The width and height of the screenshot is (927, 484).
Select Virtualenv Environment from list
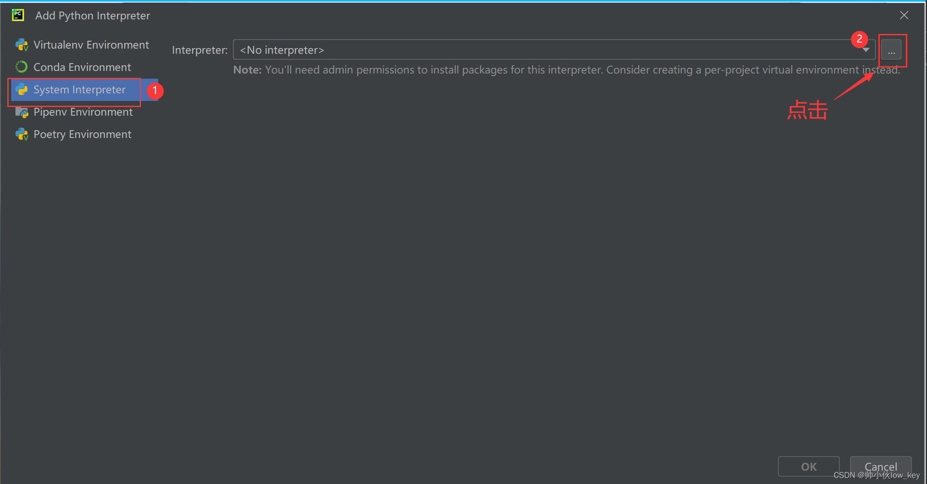point(91,44)
